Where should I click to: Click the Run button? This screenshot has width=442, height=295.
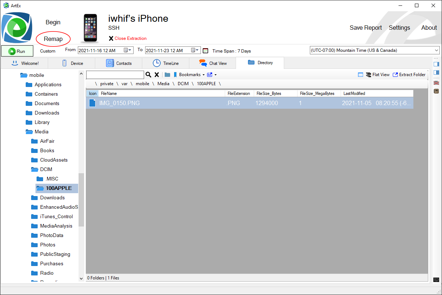click(17, 51)
